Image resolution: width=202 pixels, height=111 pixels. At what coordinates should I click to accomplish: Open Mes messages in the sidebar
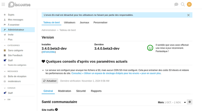pos(18,20)
